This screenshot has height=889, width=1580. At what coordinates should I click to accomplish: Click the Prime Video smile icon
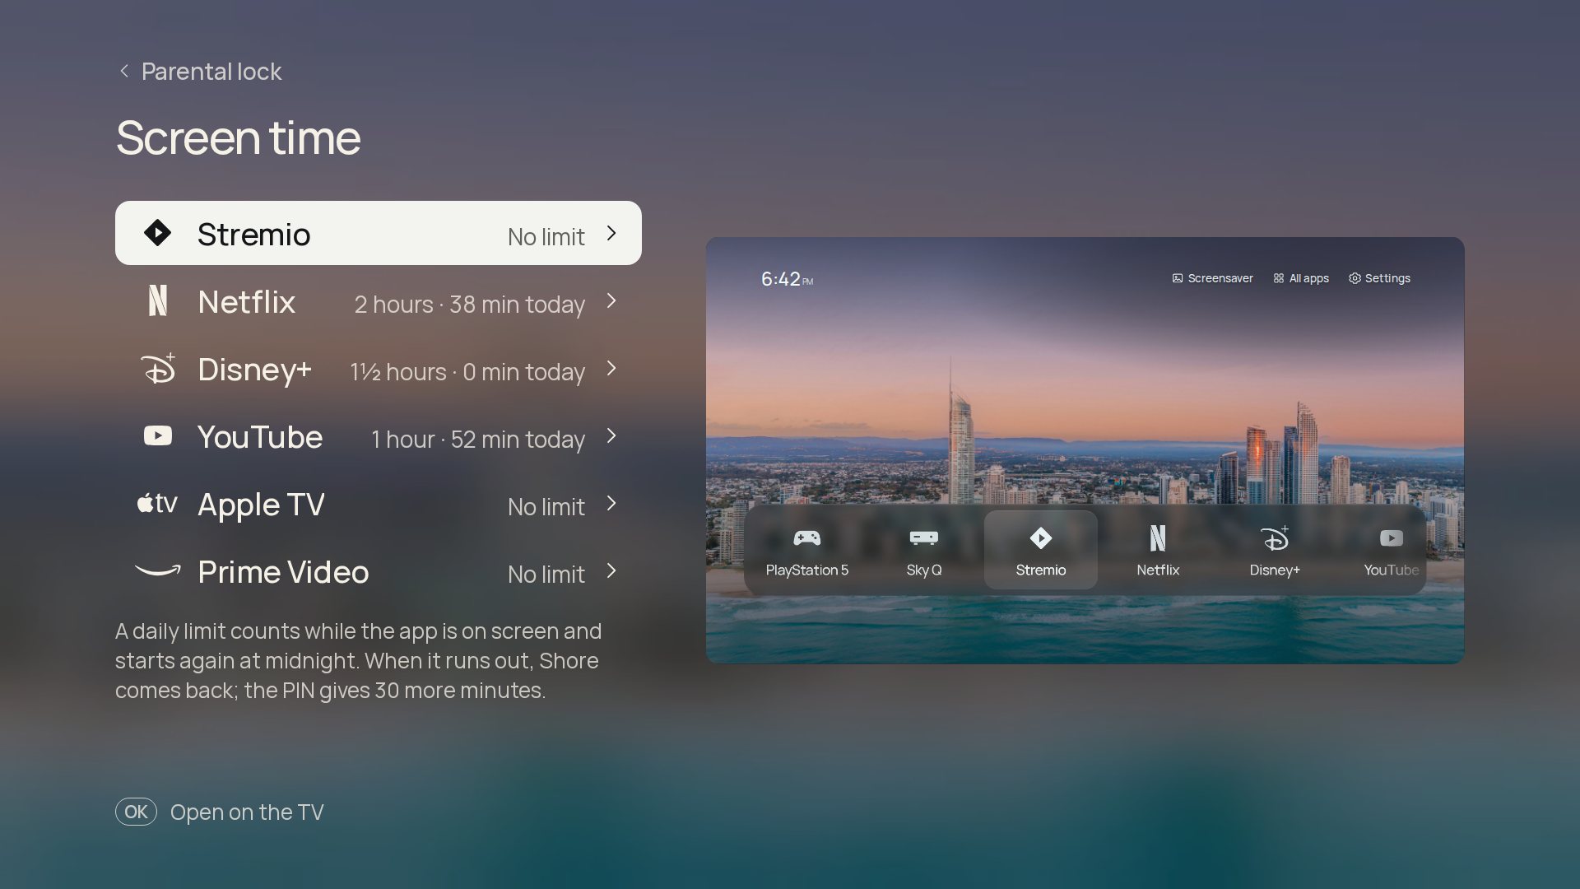click(x=157, y=570)
